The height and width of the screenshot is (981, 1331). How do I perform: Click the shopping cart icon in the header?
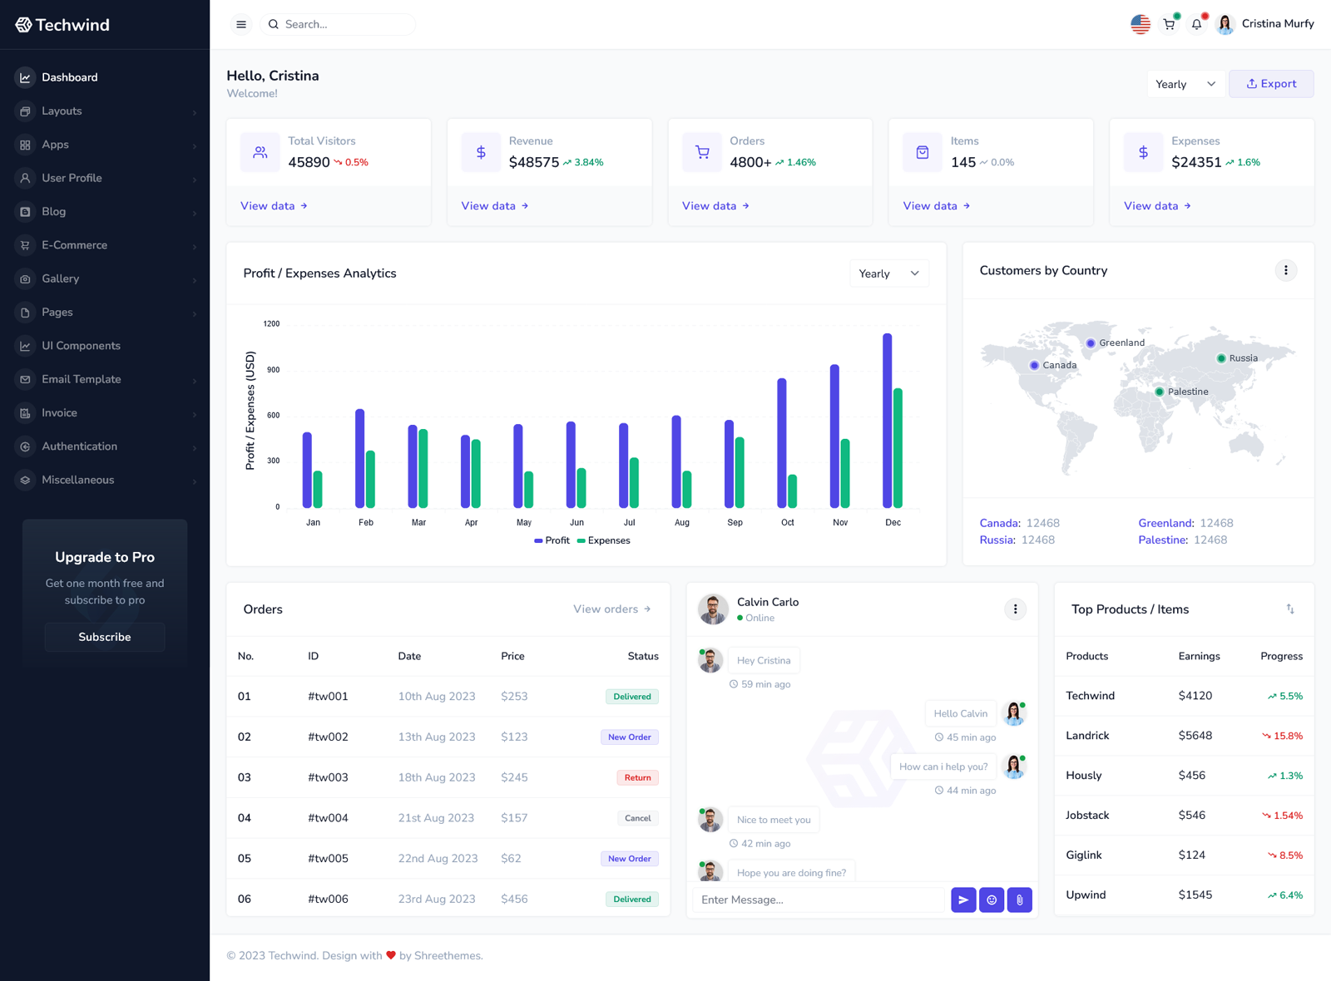[1169, 24]
